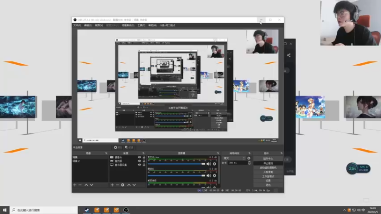Image resolution: width=381 pixels, height=214 pixels.
Task: Open 滤镜 filters button above docks
Action: pos(129,147)
